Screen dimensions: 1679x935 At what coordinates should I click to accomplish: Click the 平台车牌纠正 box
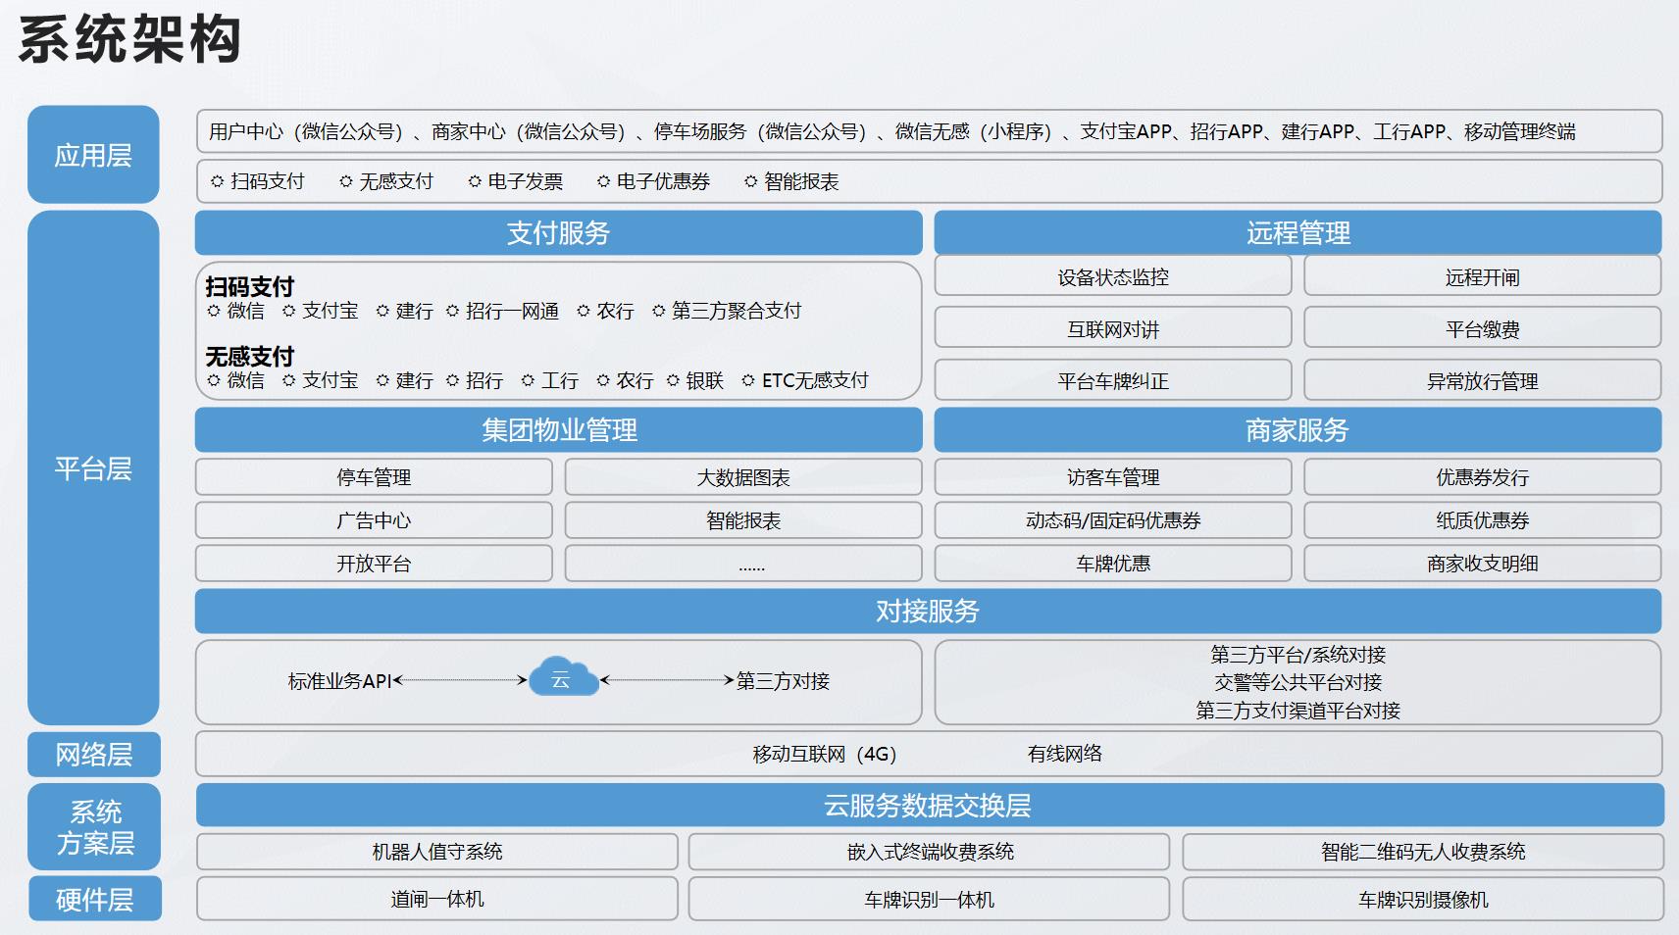coord(1113,380)
